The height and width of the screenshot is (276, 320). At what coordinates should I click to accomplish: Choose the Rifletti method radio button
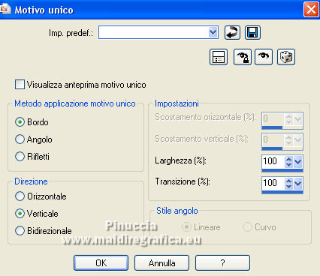coord(20,157)
